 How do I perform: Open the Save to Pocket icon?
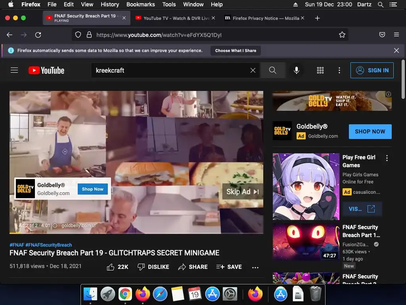tap(382, 35)
